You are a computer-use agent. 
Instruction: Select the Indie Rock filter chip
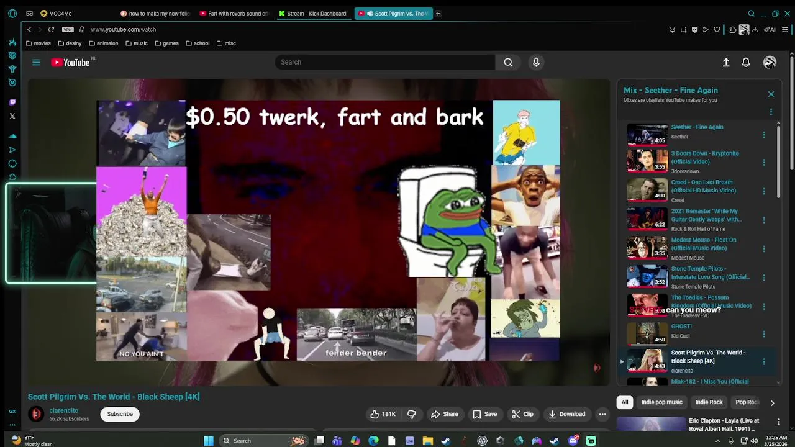pos(709,402)
